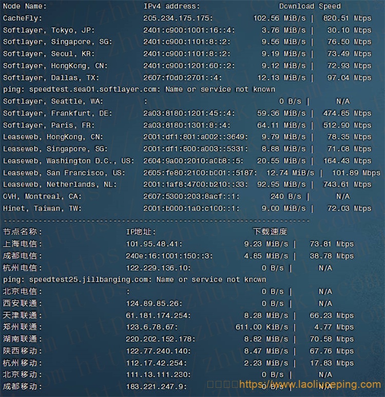This screenshot has width=385, height=397.
Task: Select 'Softlayer, Seattle, WA:' node name
Action: [x=53, y=102]
